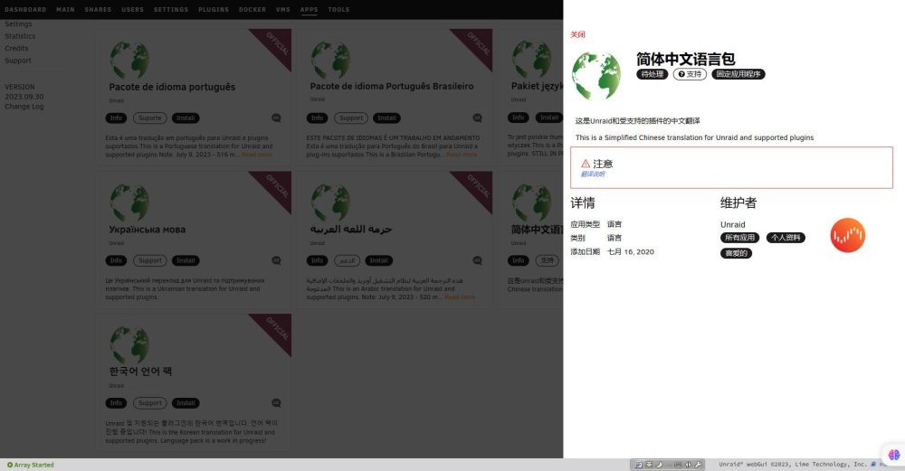This screenshot has height=471, width=905.
Task: Click Settings in the left sidebar
Action: 18,24
